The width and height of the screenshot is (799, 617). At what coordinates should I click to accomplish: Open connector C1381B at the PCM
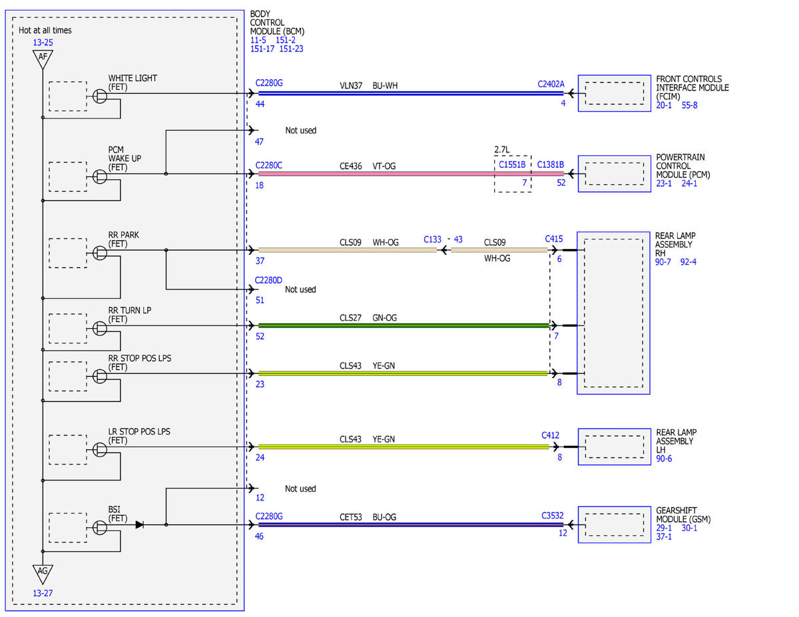coord(551,164)
